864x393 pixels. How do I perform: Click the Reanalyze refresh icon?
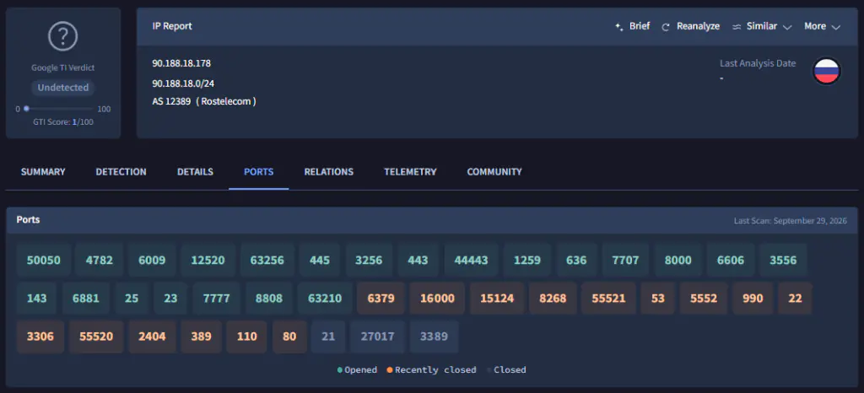[x=665, y=26]
